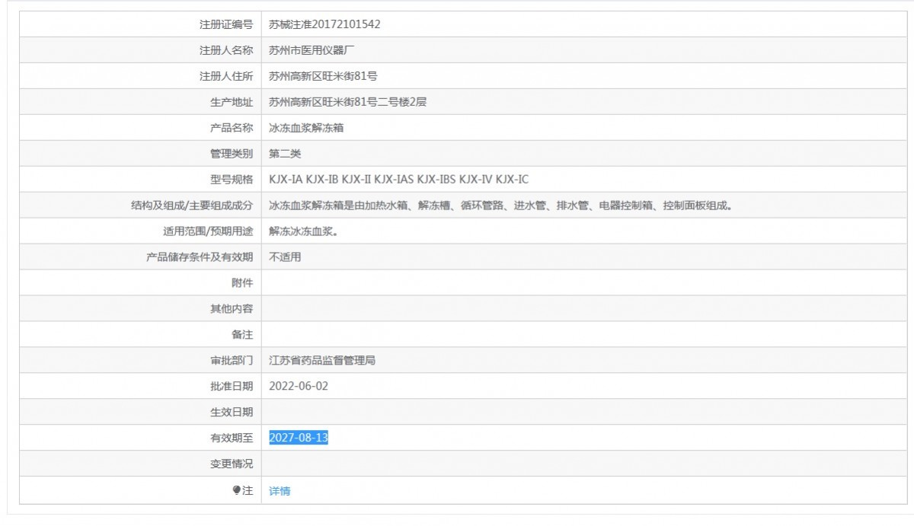Click the 注册人住所 label
914x526 pixels.
(x=226, y=76)
